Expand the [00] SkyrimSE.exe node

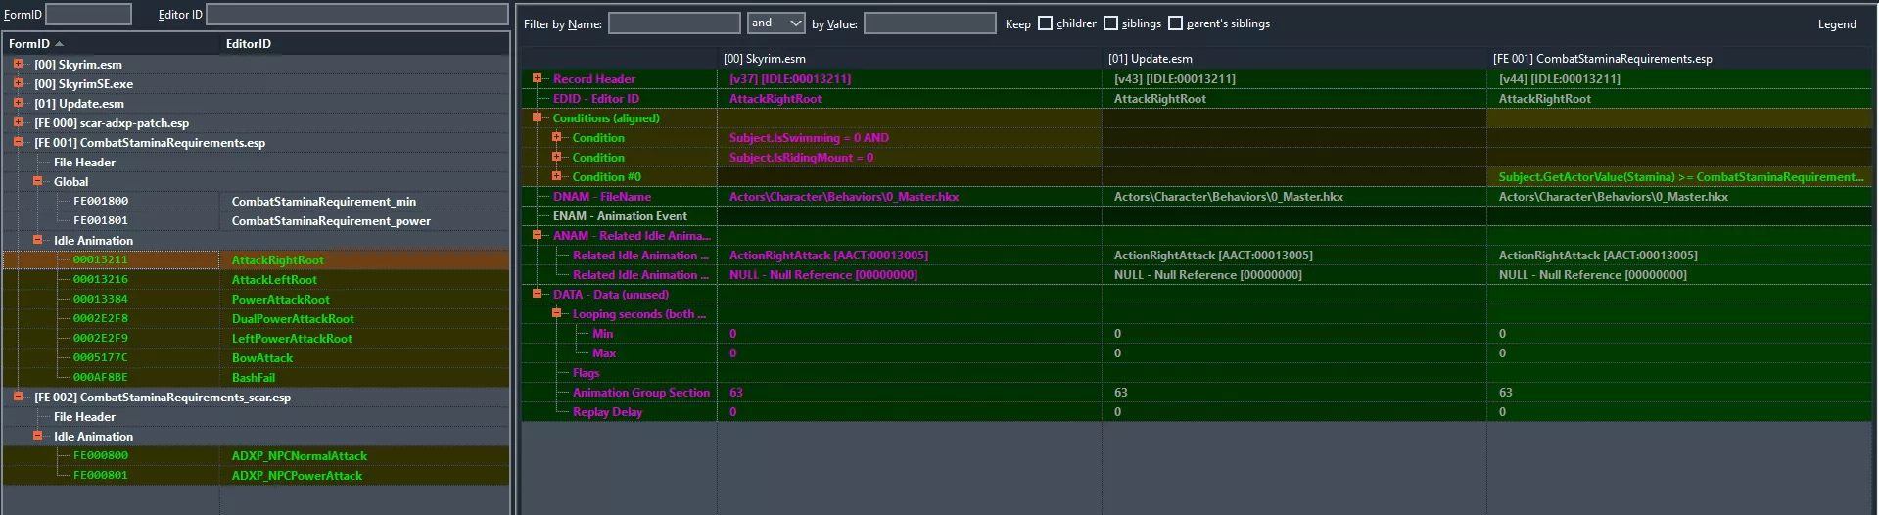click(x=18, y=83)
